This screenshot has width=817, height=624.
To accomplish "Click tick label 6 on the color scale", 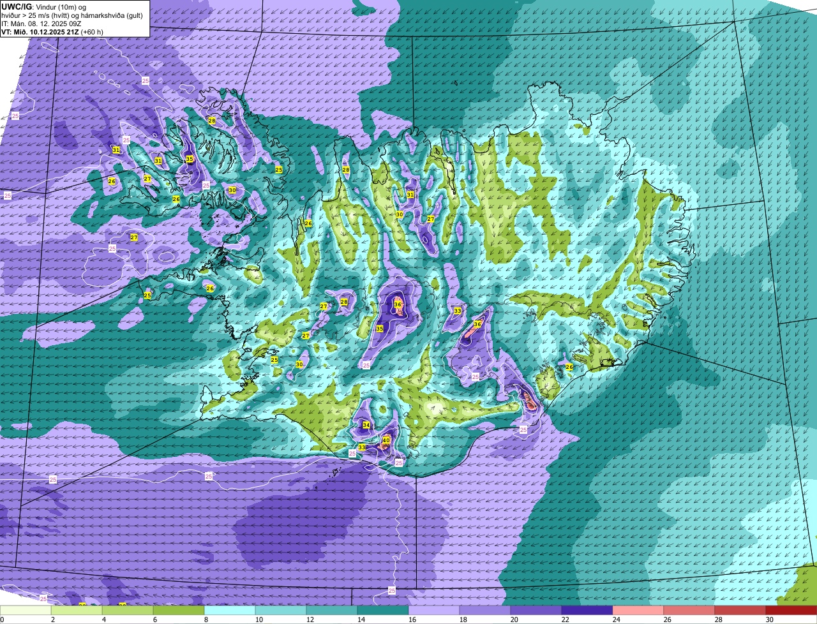I will click(x=154, y=620).
